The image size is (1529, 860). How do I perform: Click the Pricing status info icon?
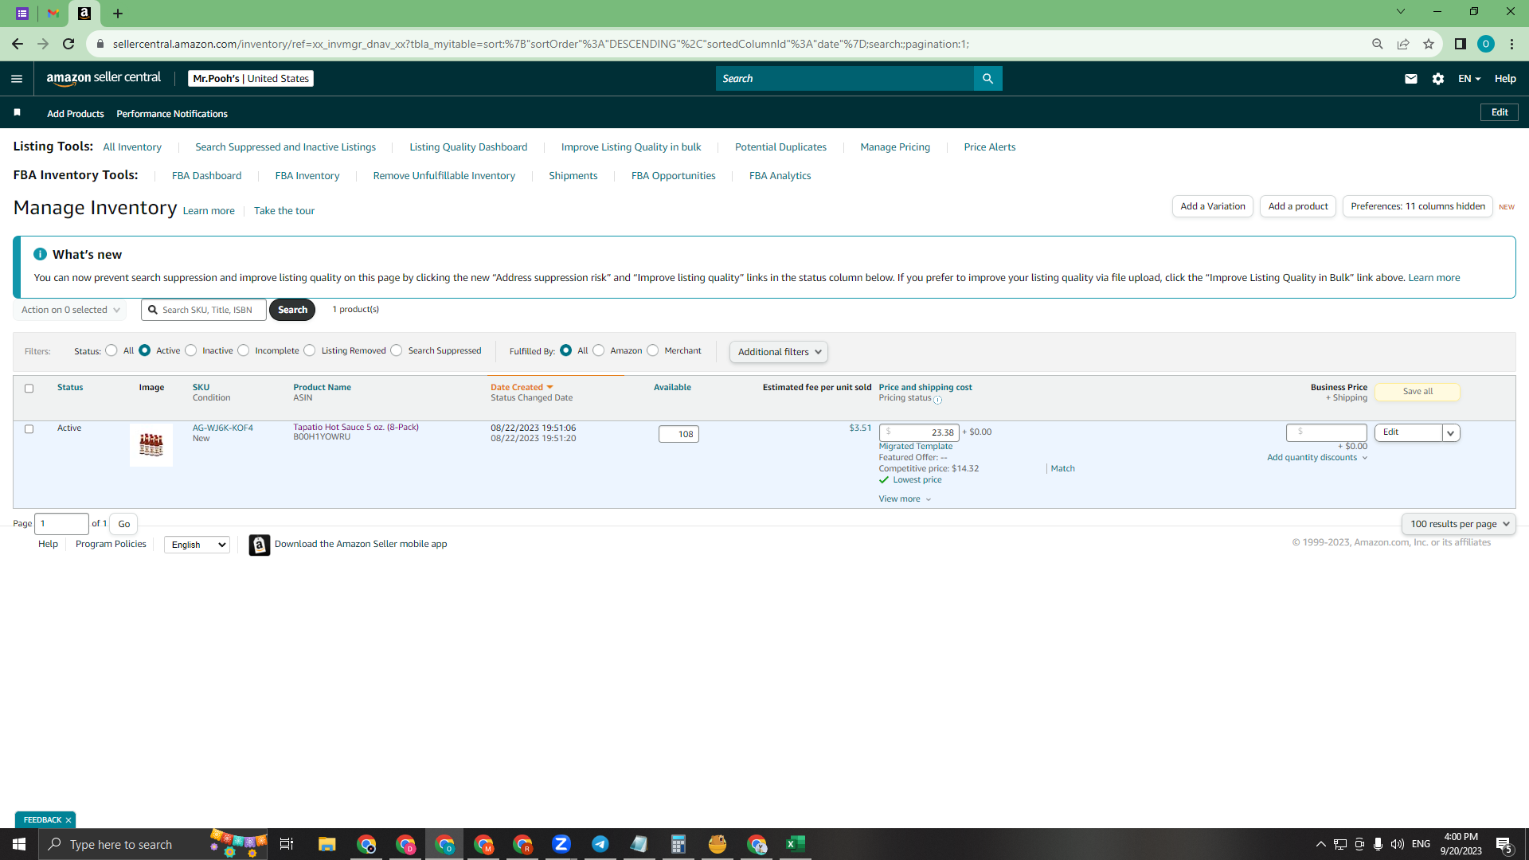coord(937,400)
